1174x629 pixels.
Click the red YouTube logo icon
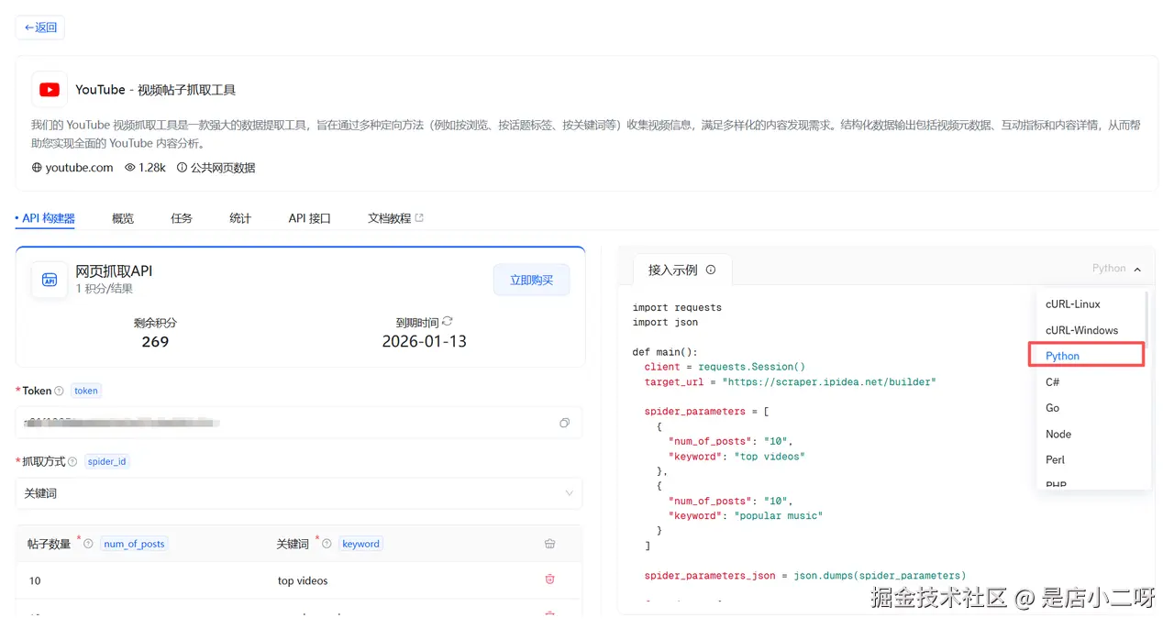point(50,90)
